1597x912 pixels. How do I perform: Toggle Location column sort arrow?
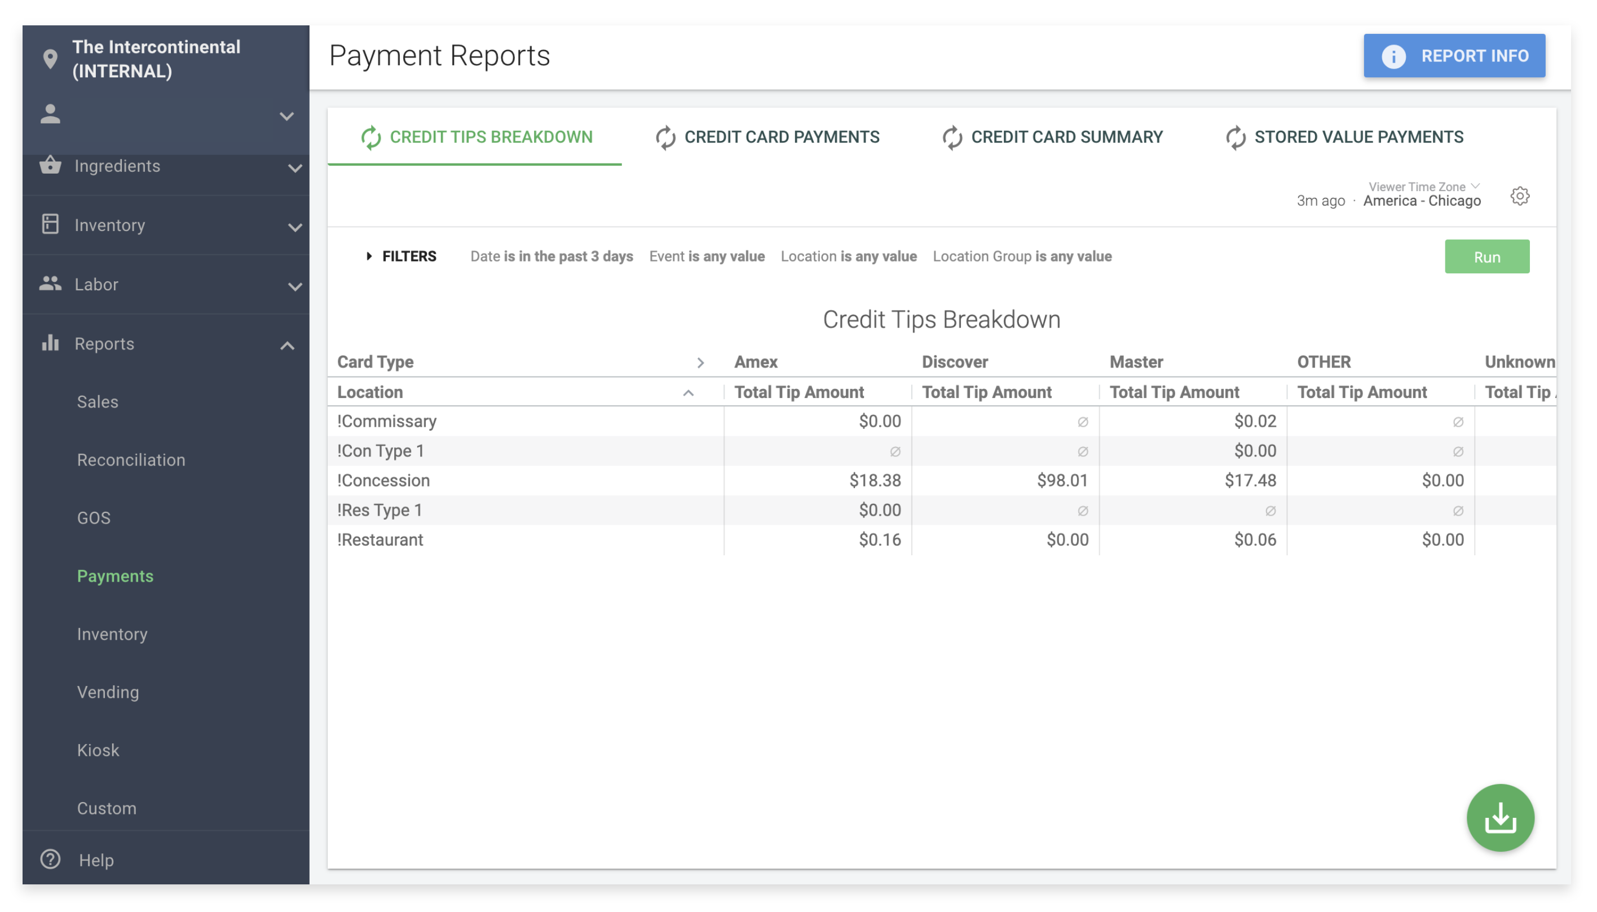(688, 393)
